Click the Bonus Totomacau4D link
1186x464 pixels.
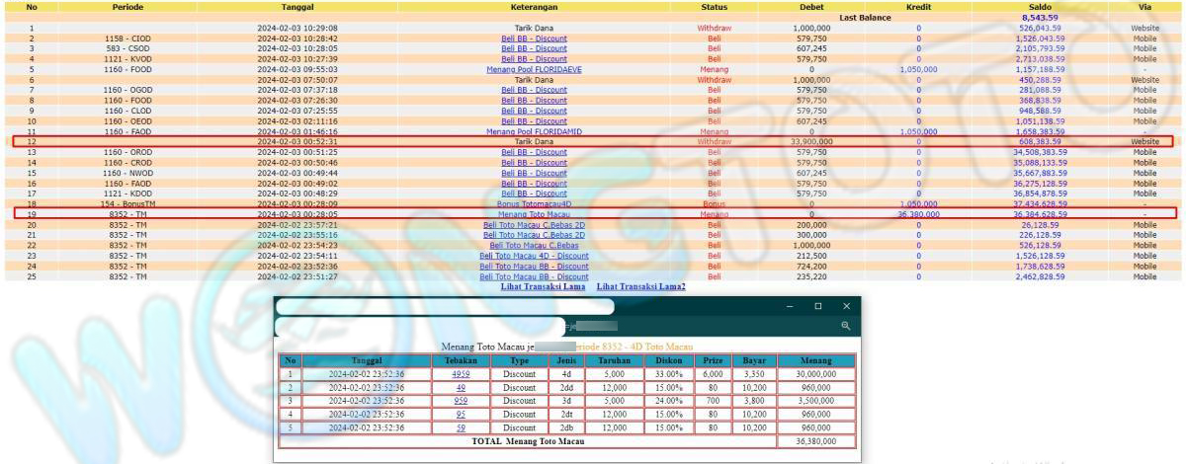point(534,203)
